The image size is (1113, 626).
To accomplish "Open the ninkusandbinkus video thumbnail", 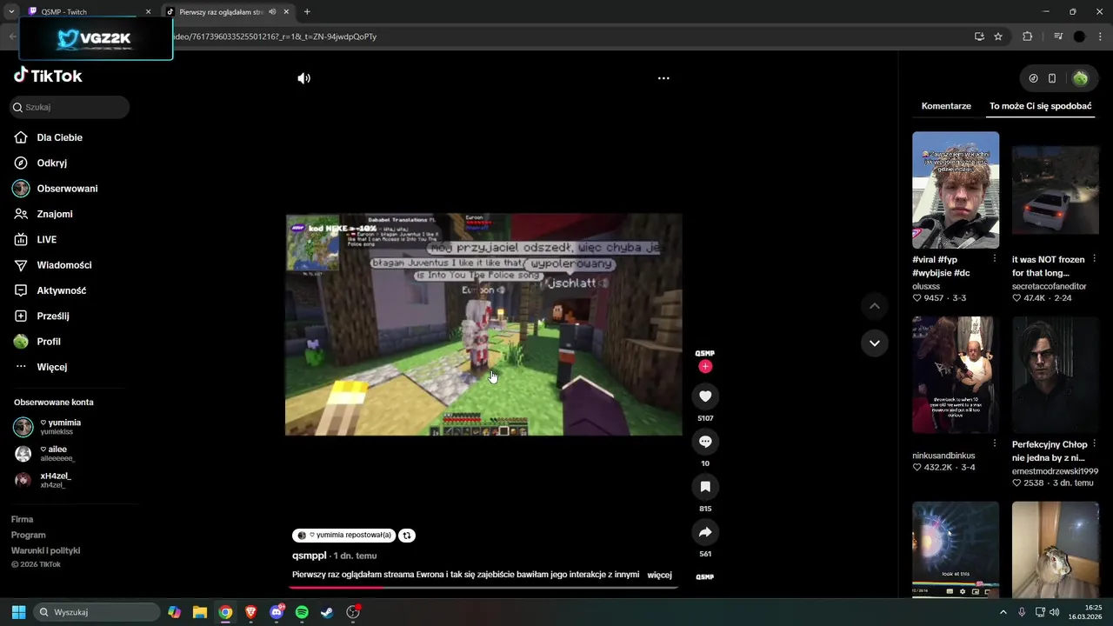I will click(956, 375).
